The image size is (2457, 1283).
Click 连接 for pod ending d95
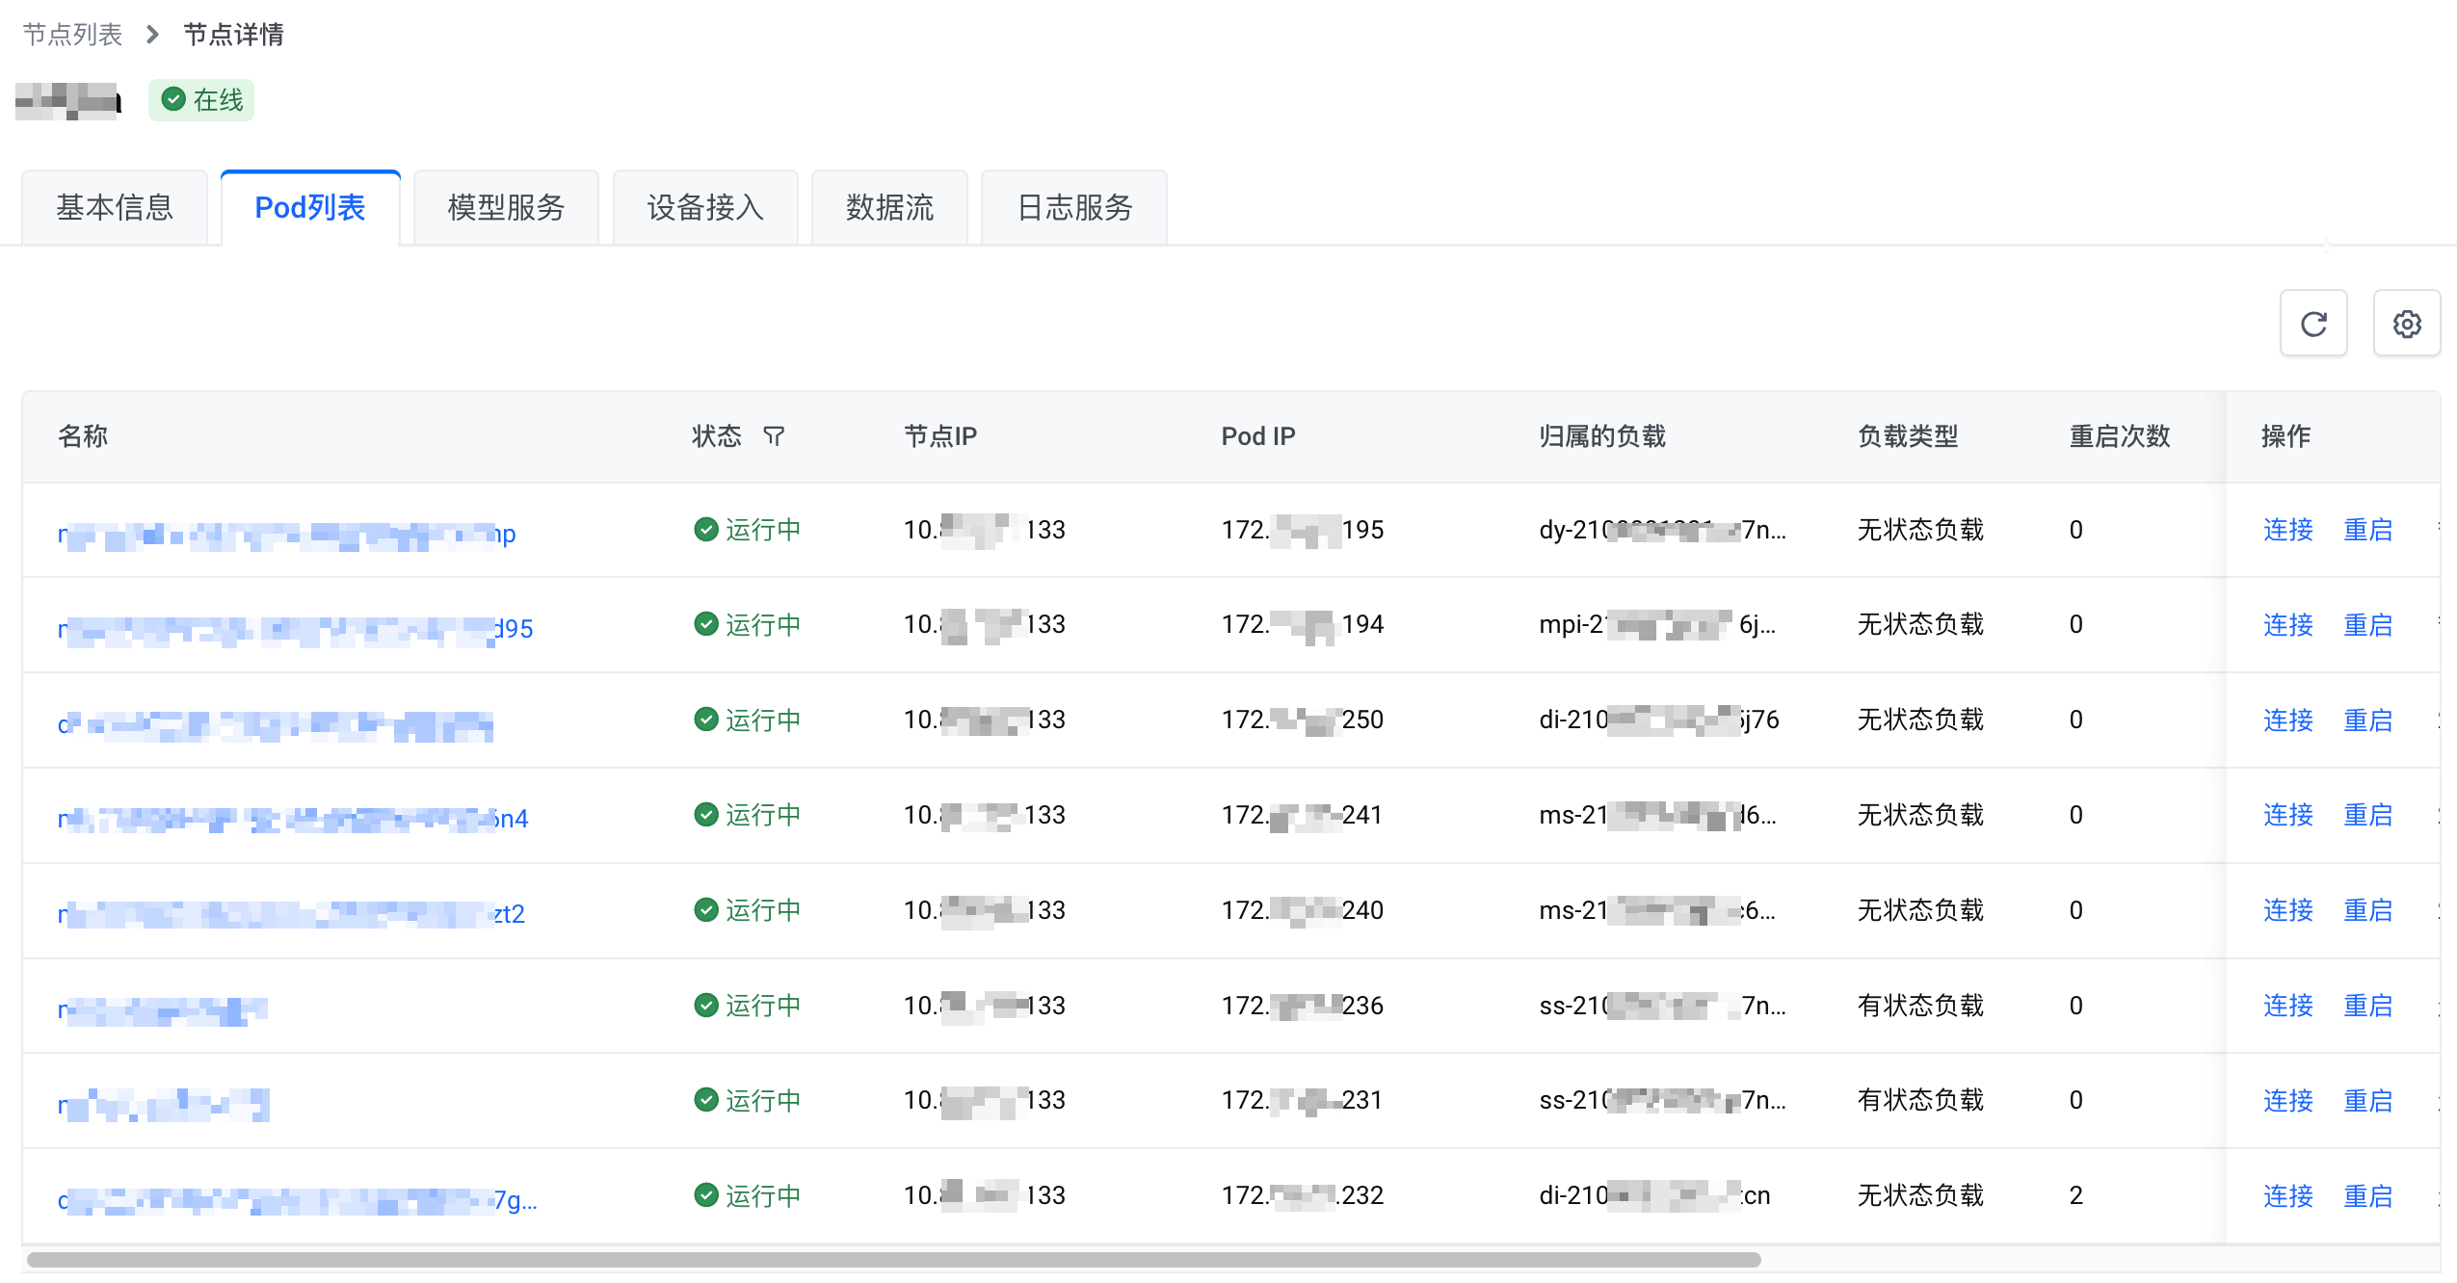[x=2287, y=625]
